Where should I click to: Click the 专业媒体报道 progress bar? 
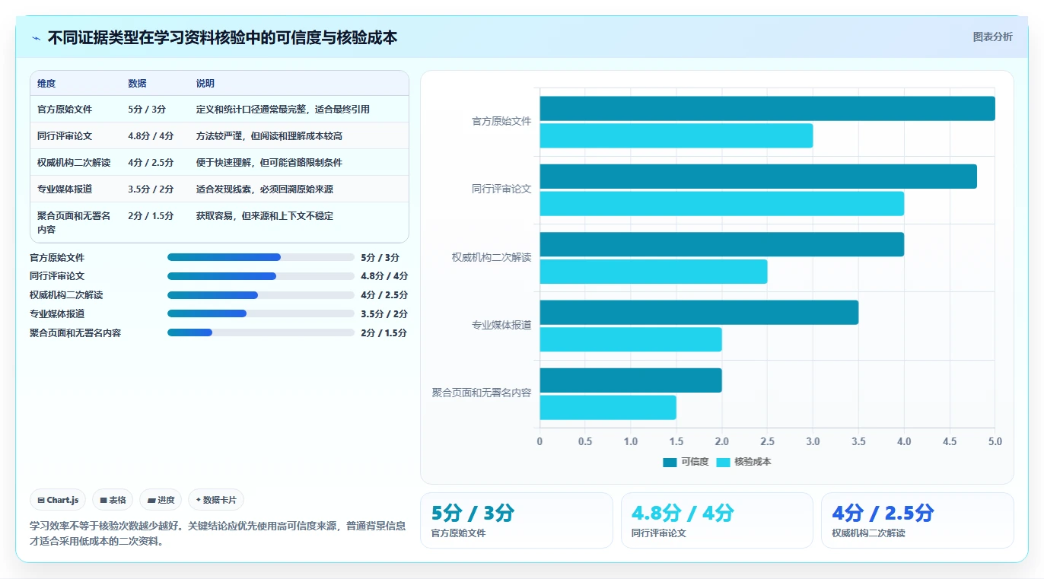(x=261, y=313)
